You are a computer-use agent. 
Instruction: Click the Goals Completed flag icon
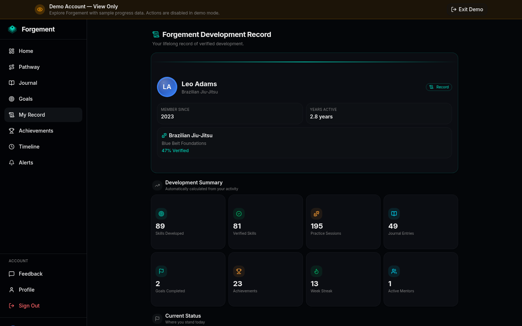coord(161,271)
